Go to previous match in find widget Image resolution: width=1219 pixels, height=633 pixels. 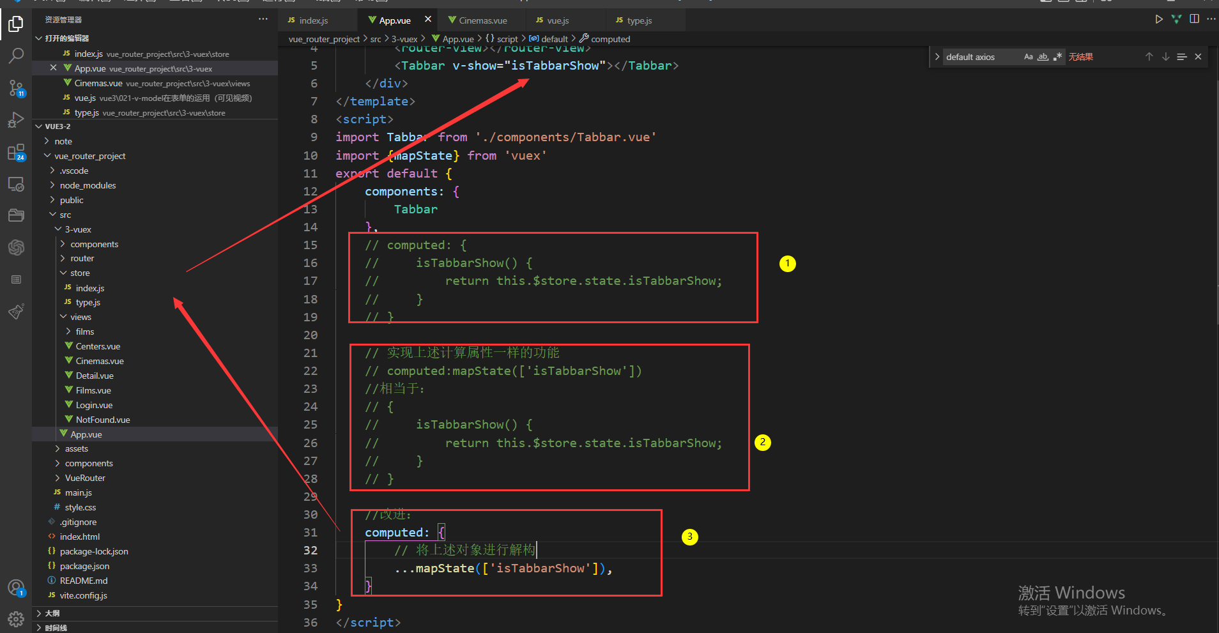click(x=1149, y=57)
